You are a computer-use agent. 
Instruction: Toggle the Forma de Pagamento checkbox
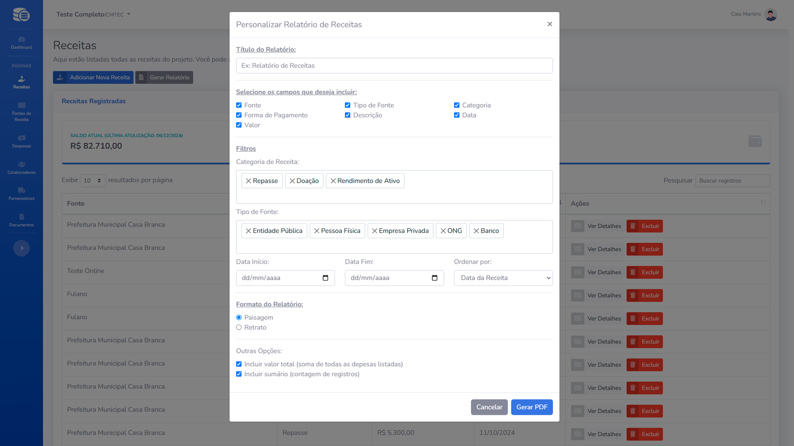click(x=239, y=115)
